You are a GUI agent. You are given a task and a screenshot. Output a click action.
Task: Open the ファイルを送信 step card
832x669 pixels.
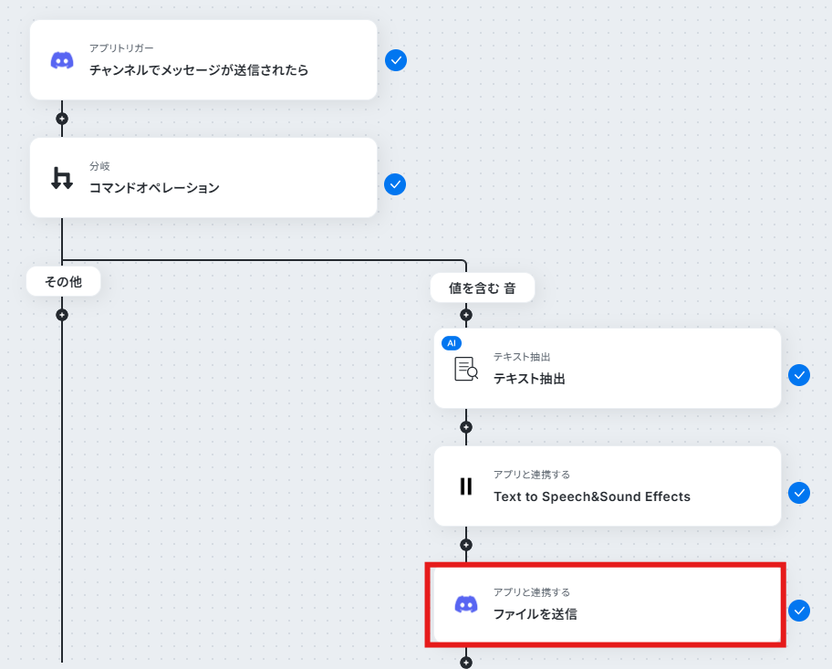(x=607, y=605)
